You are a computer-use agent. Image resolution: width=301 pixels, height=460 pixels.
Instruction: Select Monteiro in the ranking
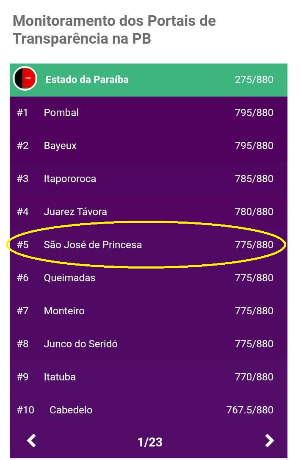pos(148,311)
